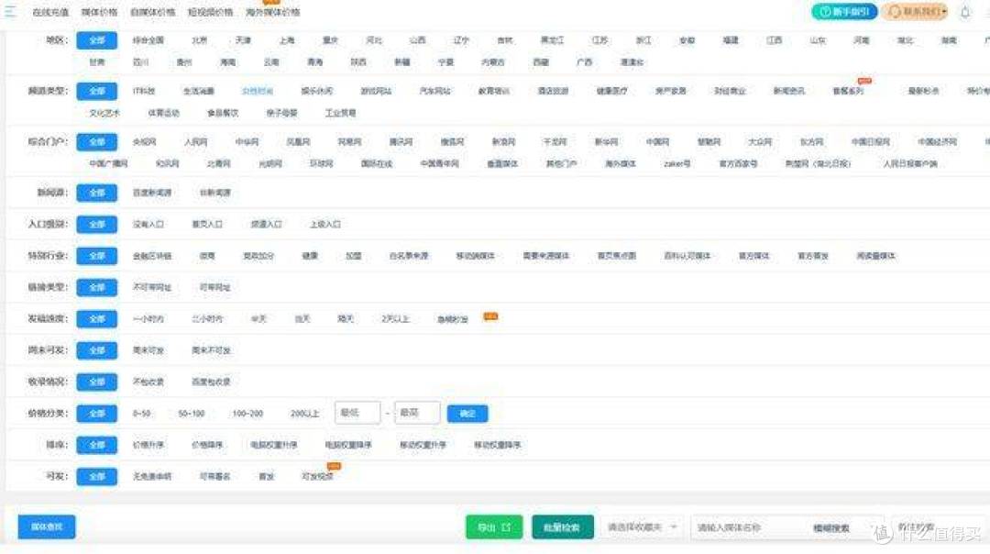The width and height of the screenshot is (990, 554).
Task: Choose the 汽车网站 channel type
Action: pos(435,91)
